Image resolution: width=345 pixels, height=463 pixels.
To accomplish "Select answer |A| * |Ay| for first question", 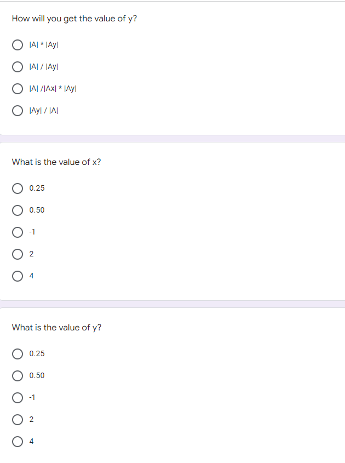I will point(18,45).
